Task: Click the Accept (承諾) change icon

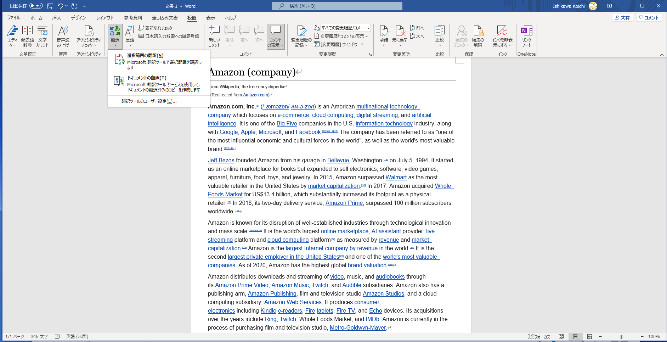Action: click(x=384, y=31)
